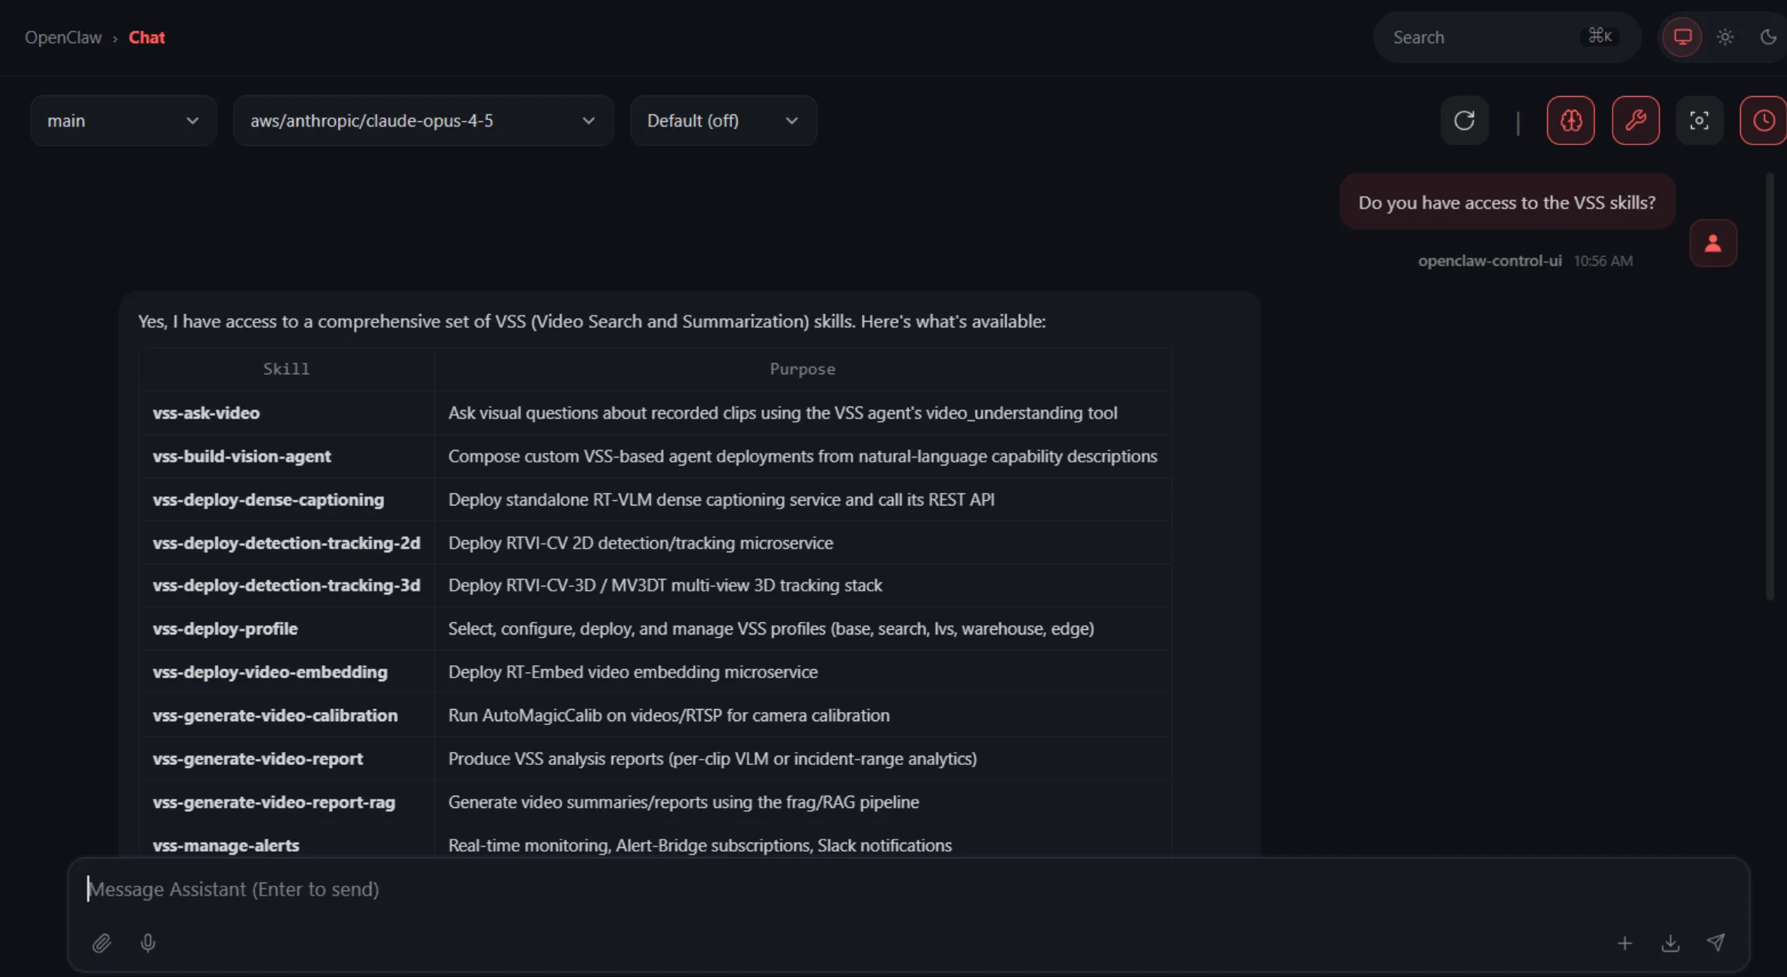Select the vss-deploy-detection-tracking-3d cell
1787x977 pixels.
coord(287,585)
